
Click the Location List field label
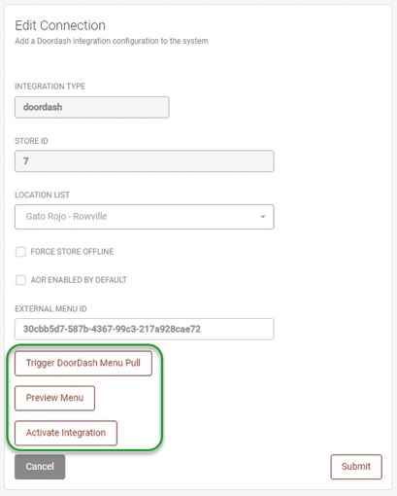tap(42, 195)
